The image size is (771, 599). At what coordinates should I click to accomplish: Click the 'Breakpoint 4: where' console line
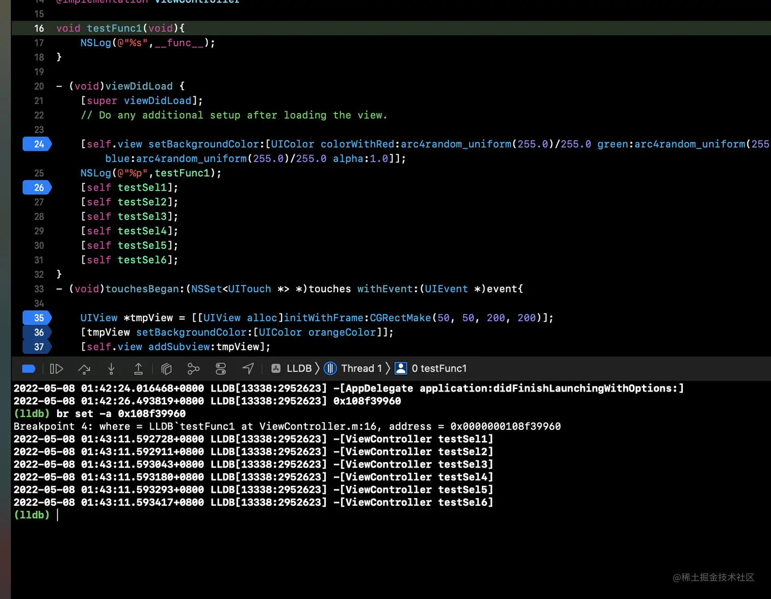287,426
